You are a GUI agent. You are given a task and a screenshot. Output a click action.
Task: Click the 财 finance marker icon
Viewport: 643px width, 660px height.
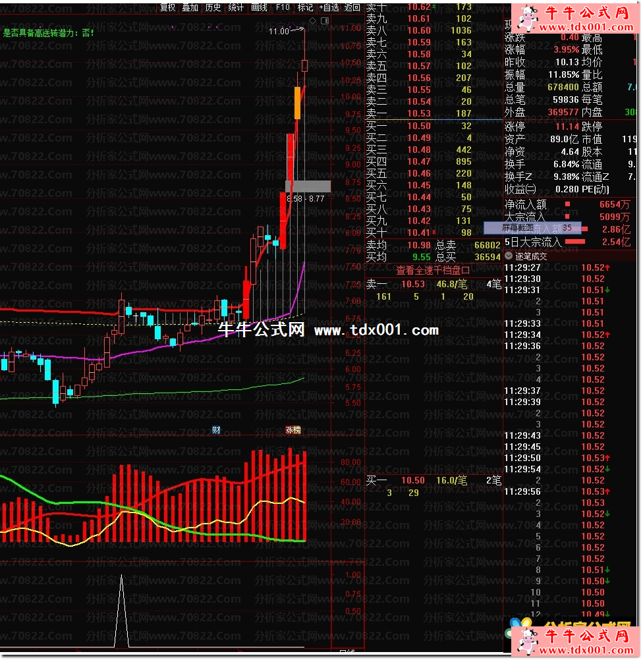216,429
